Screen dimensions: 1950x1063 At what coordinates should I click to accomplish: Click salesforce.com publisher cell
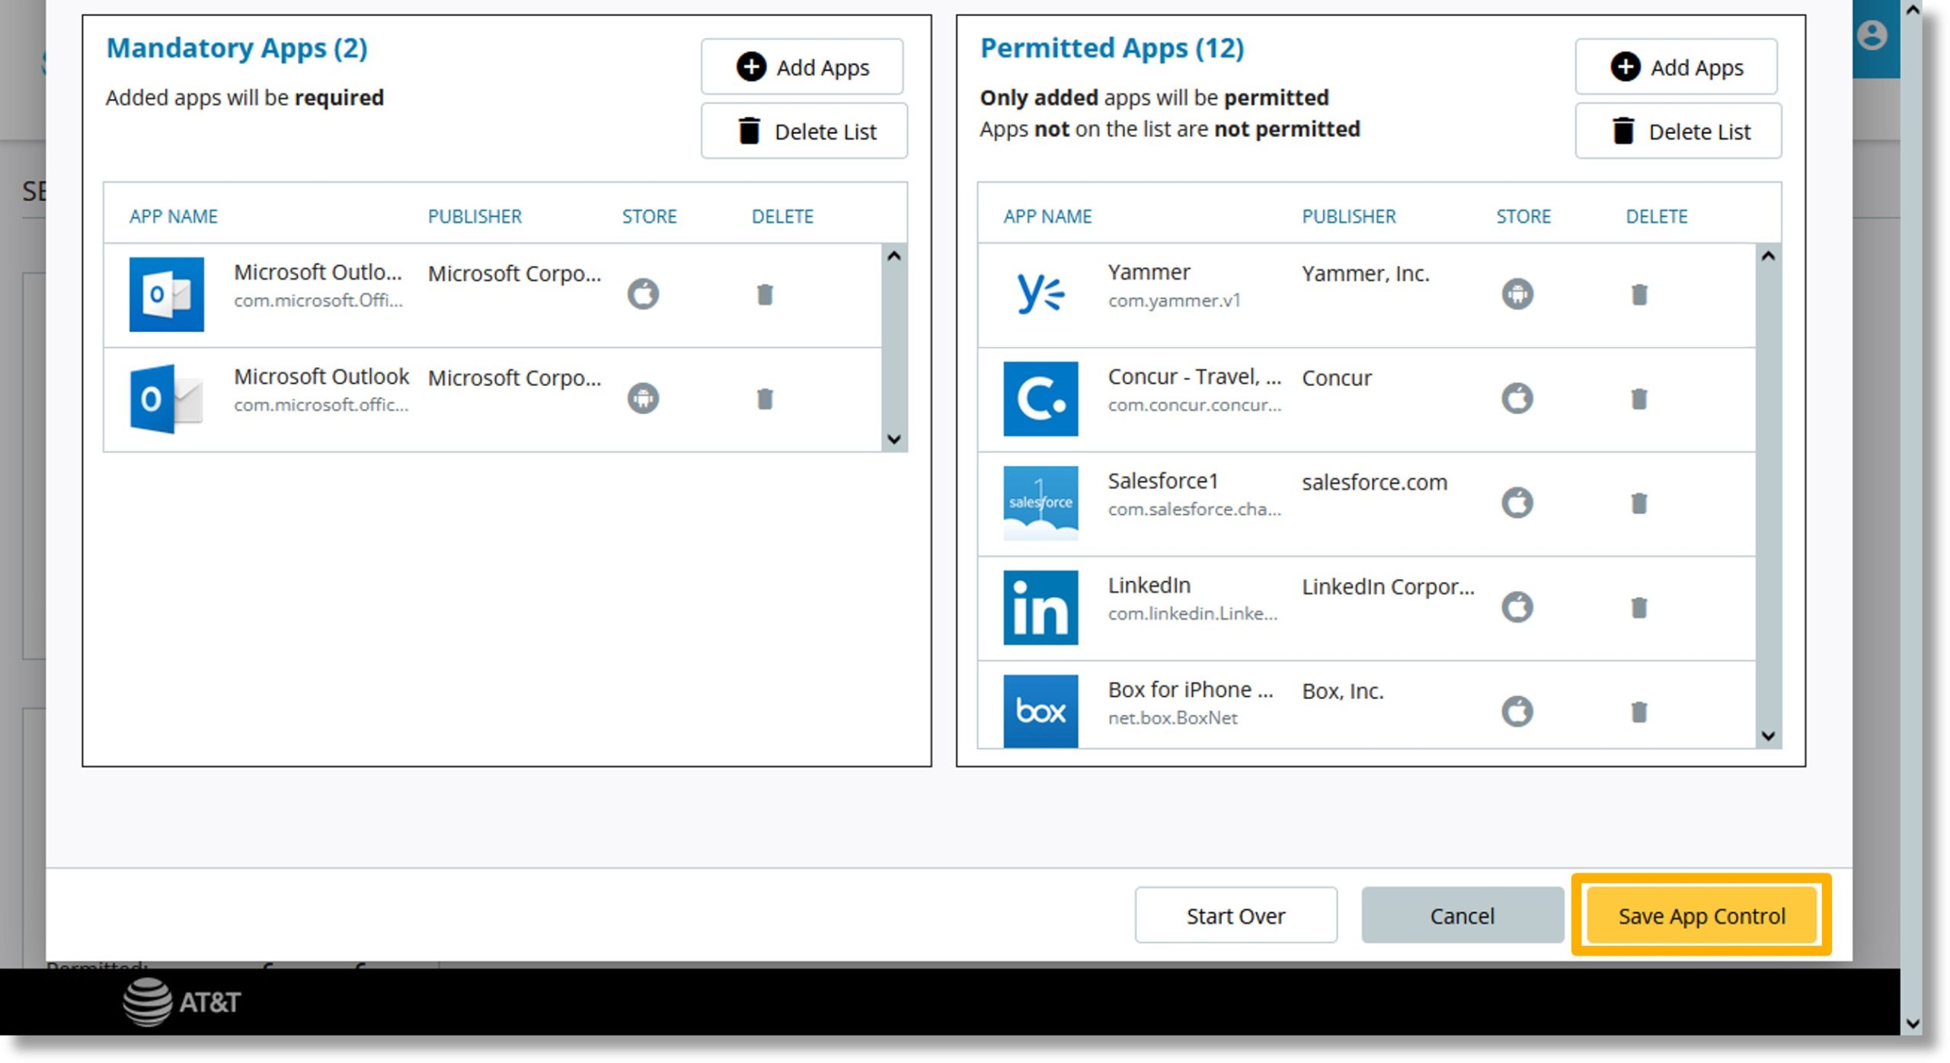pyautogui.click(x=1374, y=482)
